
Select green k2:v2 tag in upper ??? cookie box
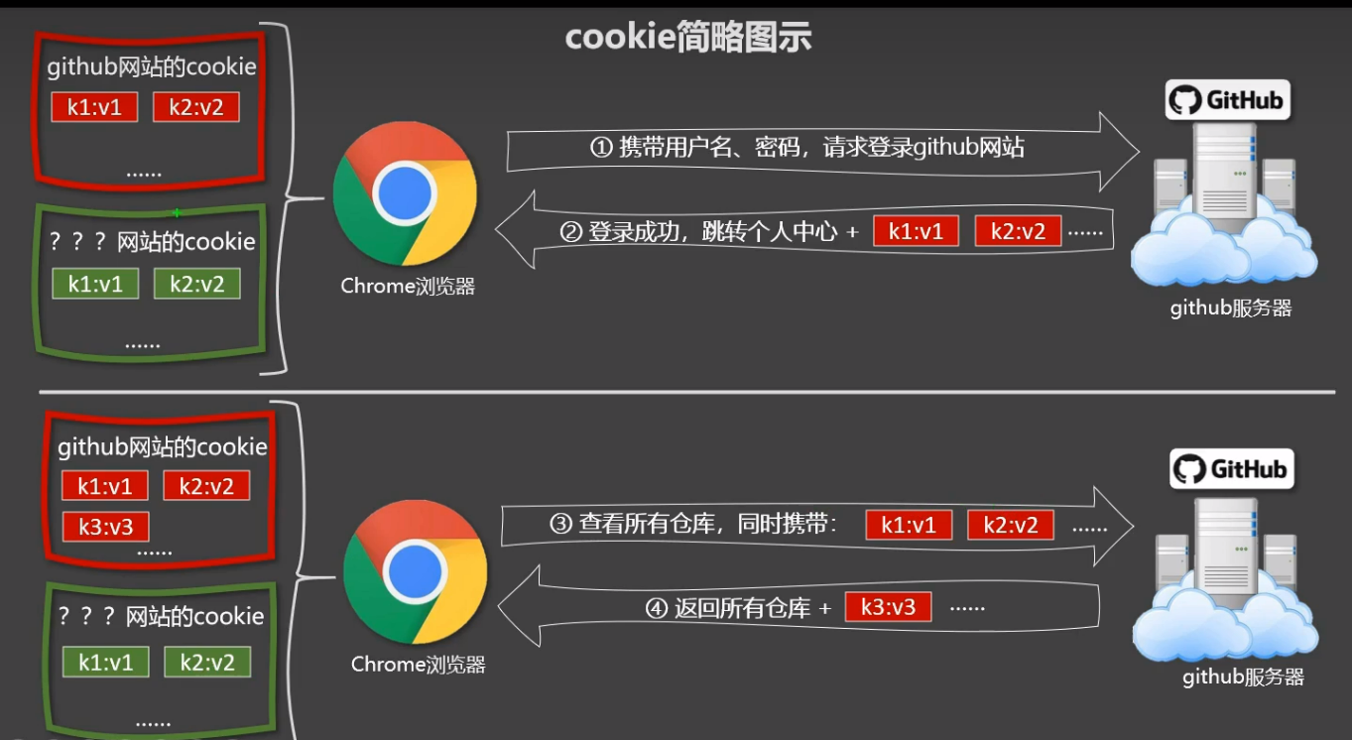(197, 284)
